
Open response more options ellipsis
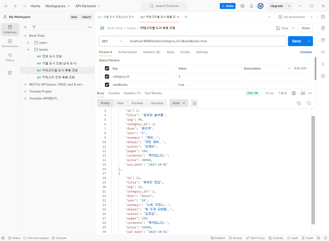click(310, 93)
